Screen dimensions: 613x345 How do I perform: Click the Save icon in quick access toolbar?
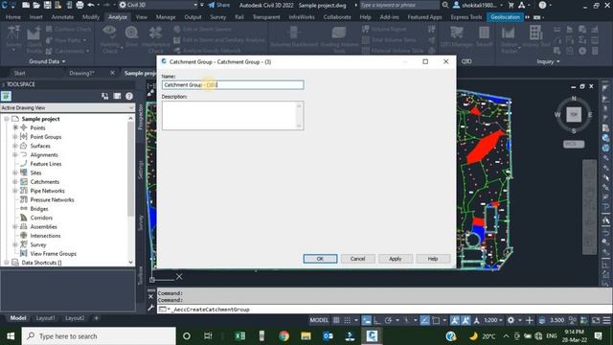(x=47, y=5)
